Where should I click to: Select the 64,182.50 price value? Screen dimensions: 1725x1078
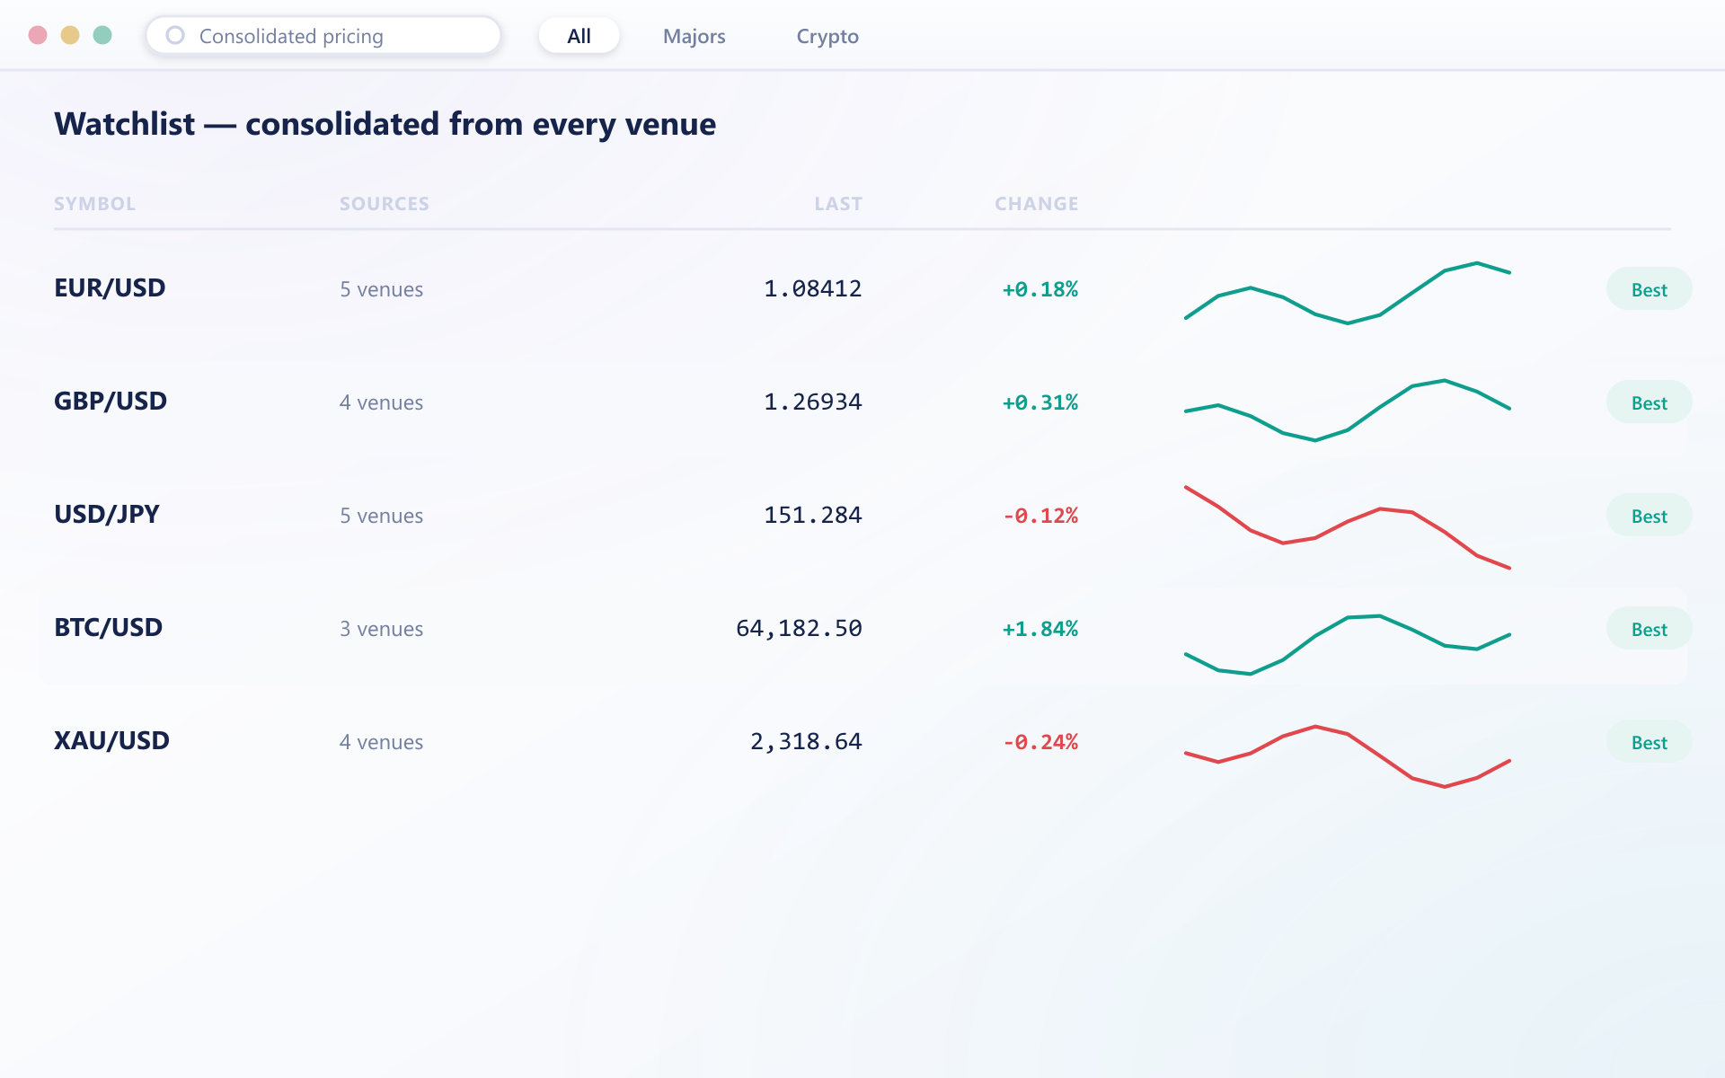pyautogui.click(x=799, y=629)
